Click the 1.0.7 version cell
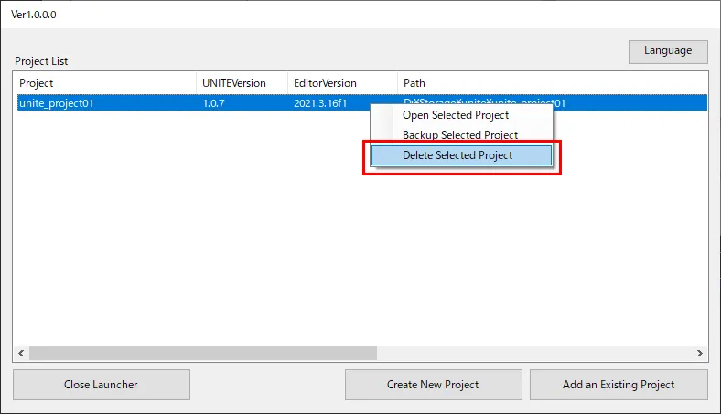This screenshot has height=414, width=721. click(213, 103)
